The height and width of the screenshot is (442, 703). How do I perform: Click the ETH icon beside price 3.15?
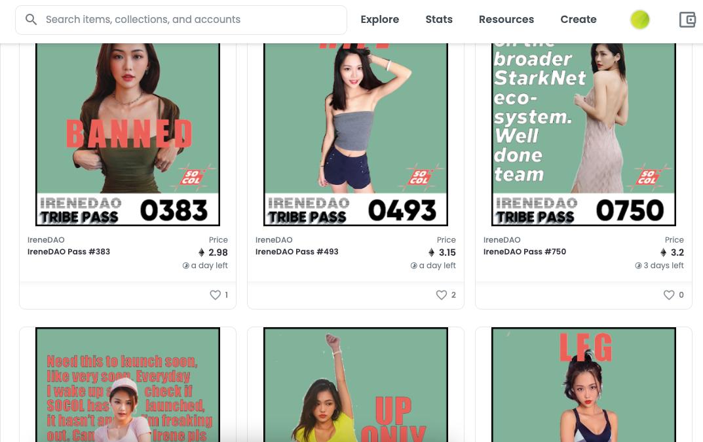(431, 252)
